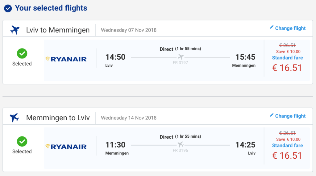Click the airplane icon next to Lviv to Memmingen
The image size is (316, 176).
point(15,30)
